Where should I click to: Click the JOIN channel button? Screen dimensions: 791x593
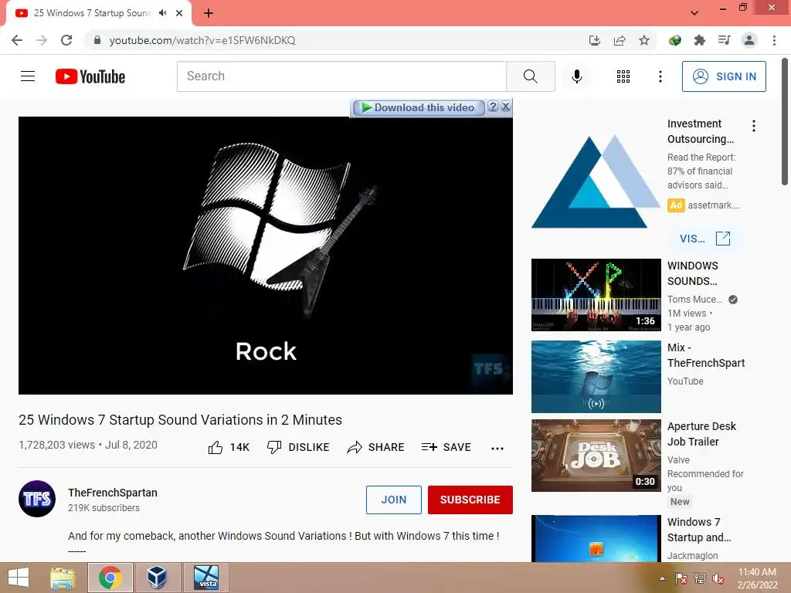pyautogui.click(x=393, y=500)
